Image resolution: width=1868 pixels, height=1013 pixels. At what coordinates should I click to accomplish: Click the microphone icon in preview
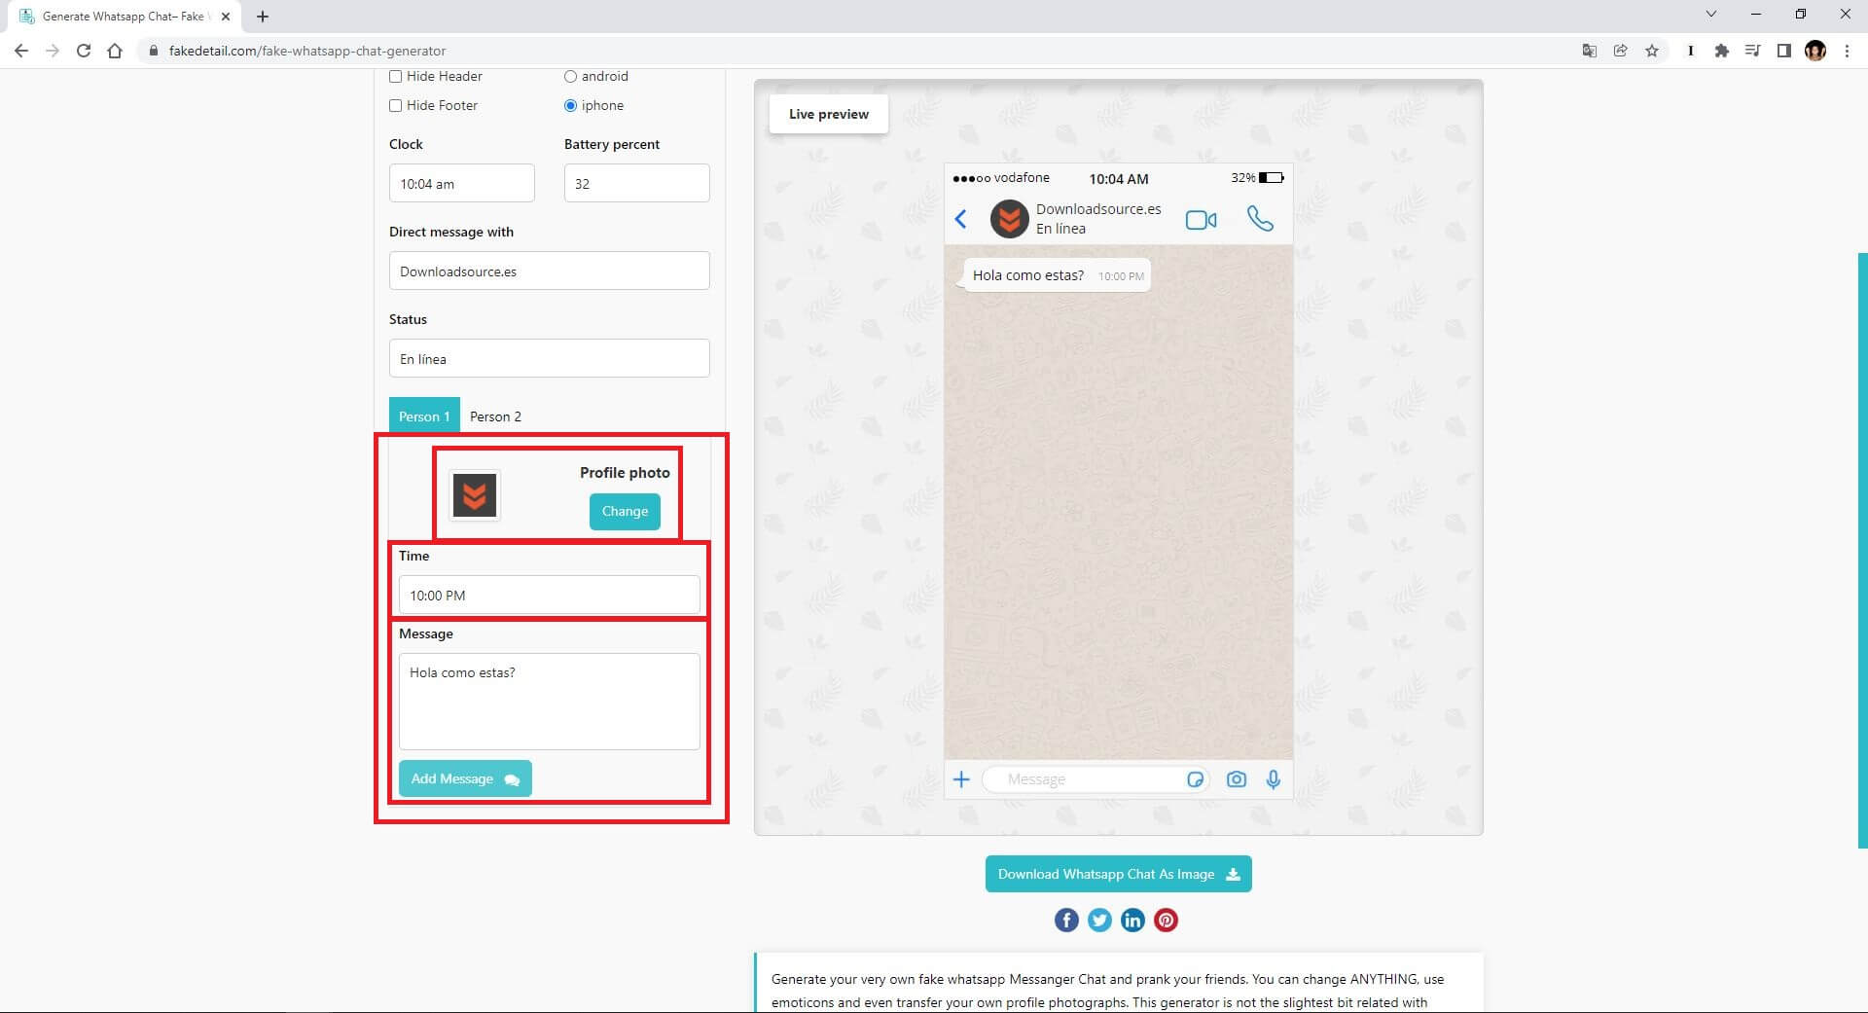pos(1274,779)
